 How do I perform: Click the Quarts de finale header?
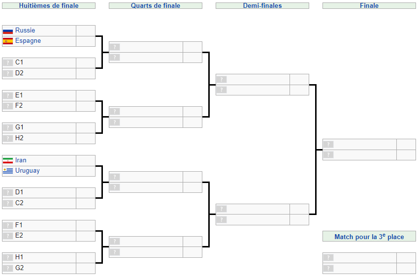click(156, 6)
